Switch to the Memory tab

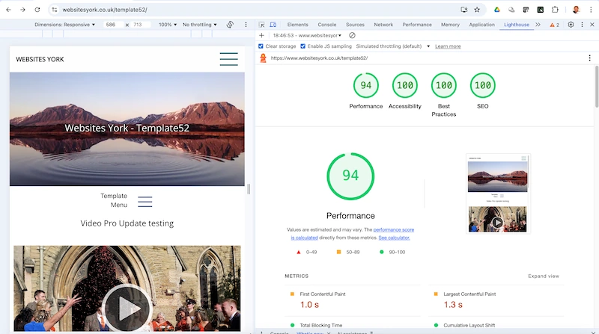tap(450, 25)
